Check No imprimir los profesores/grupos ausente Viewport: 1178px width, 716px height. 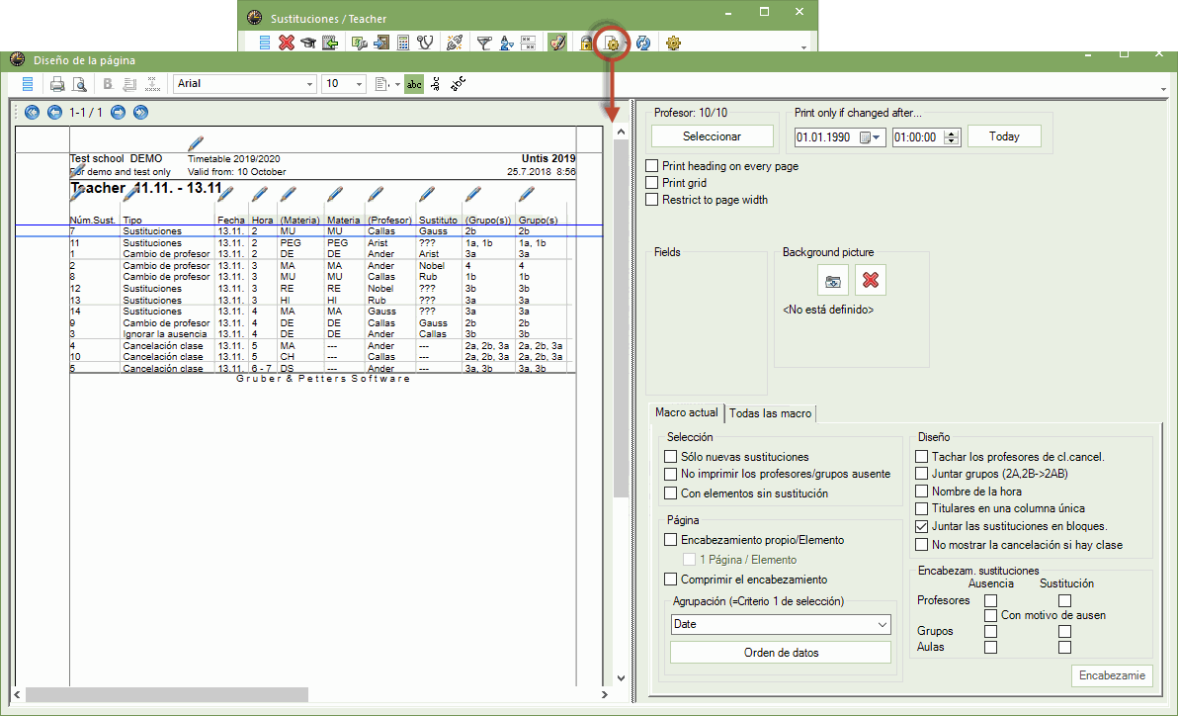(671, 474)
